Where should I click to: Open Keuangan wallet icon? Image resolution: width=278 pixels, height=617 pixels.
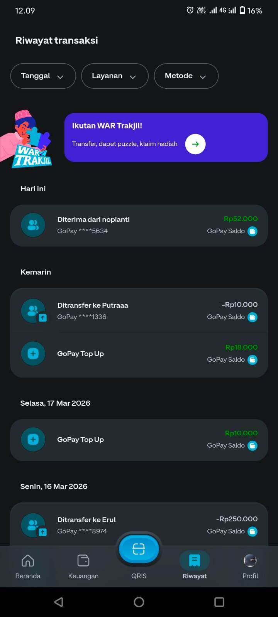pos(83,560)
